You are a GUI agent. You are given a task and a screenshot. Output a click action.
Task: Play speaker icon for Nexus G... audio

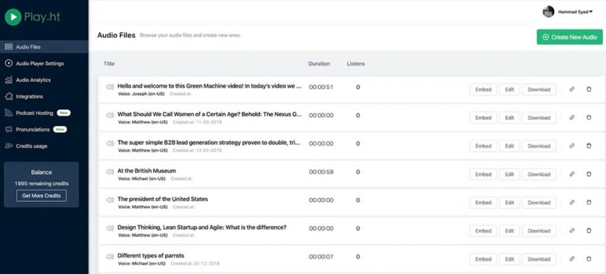click(x=109, y=115)
